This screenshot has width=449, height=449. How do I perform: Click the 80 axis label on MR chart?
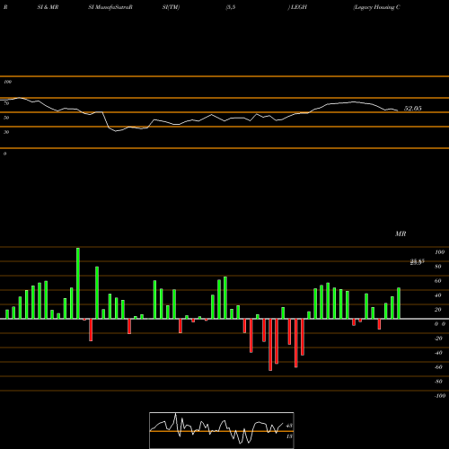pos(438,267)
